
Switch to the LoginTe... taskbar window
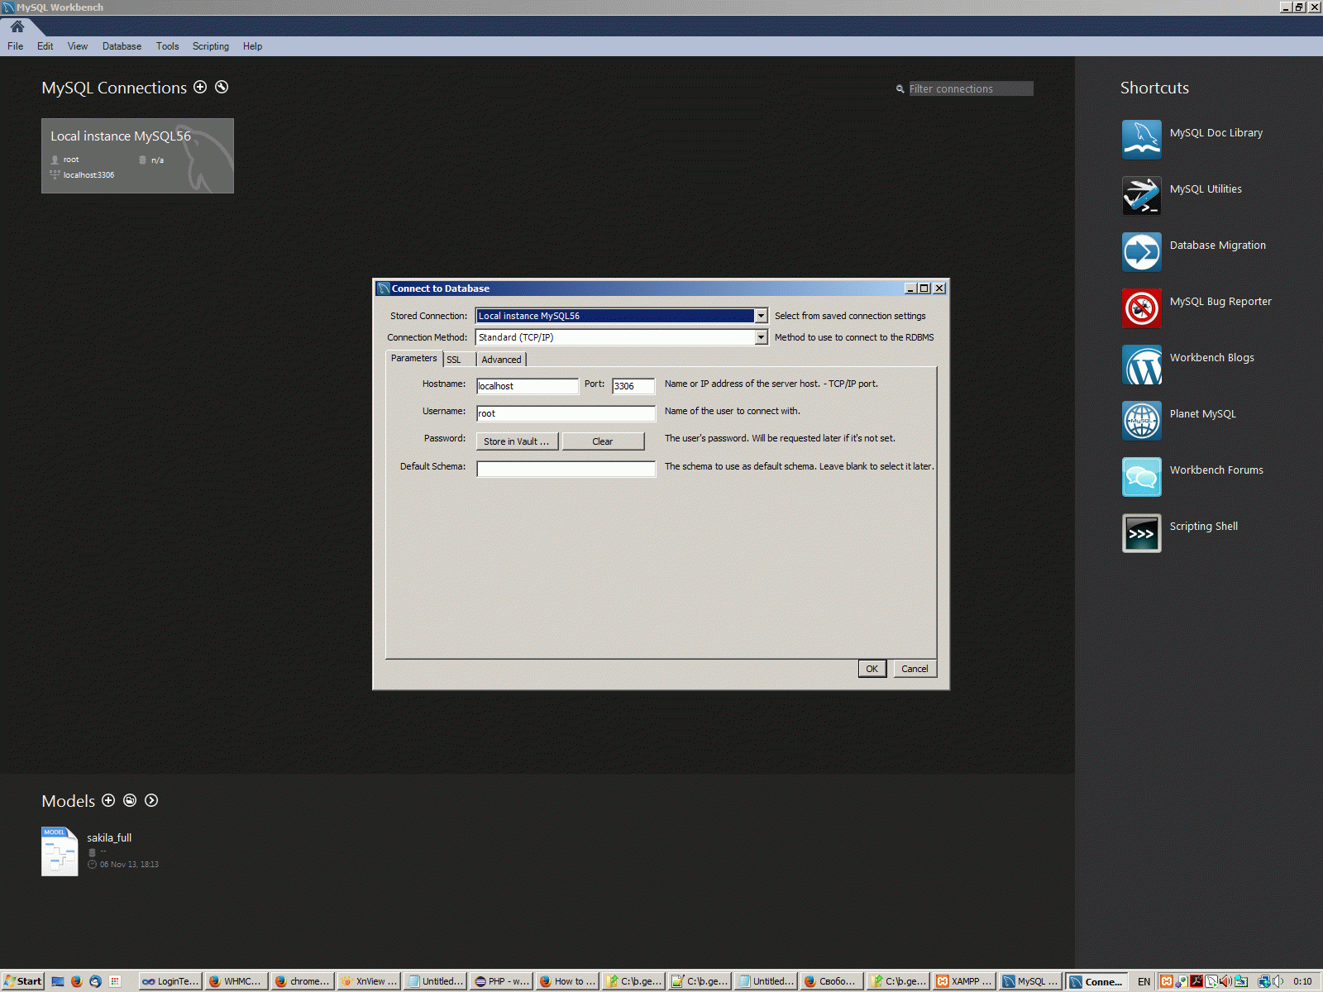tap(170, 981)
